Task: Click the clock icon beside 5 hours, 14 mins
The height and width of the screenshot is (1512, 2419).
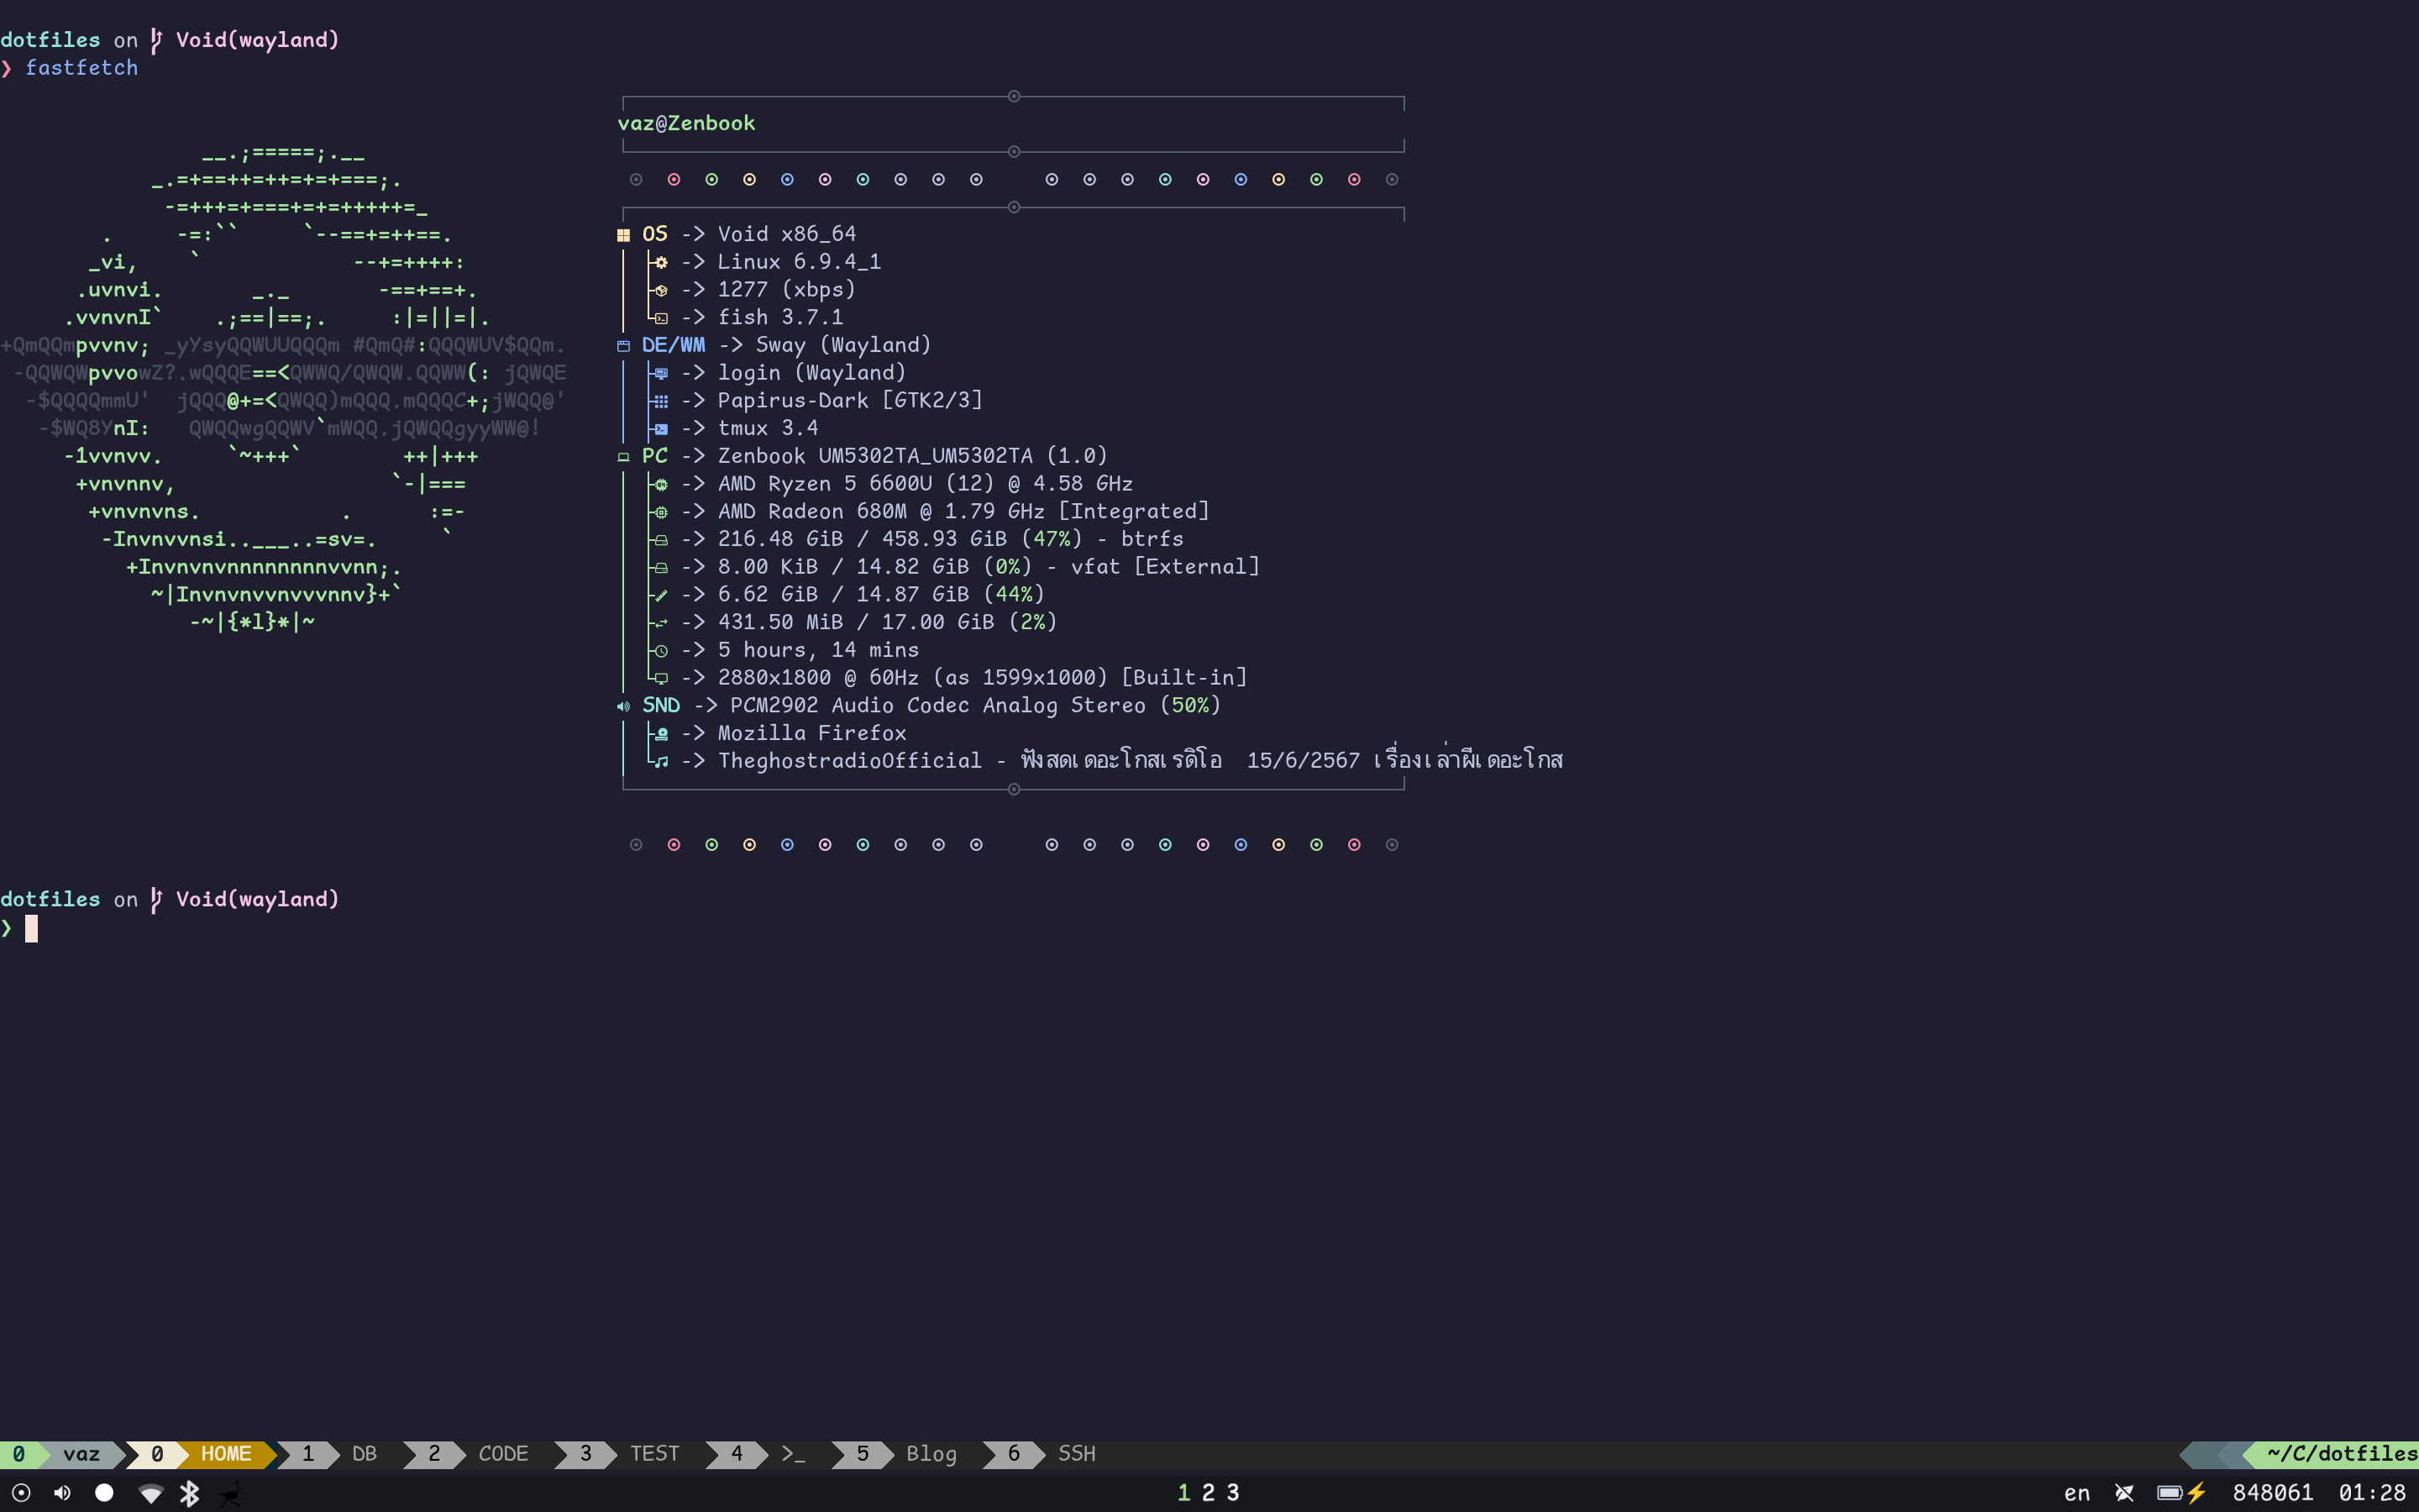Action: [x=661, y=651]
